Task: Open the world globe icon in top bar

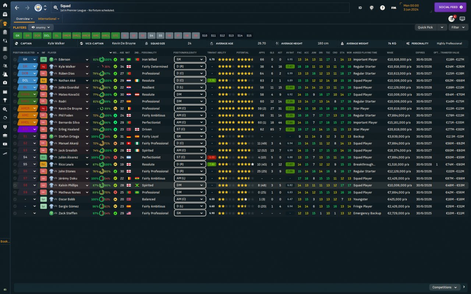Action: point(372,8)
